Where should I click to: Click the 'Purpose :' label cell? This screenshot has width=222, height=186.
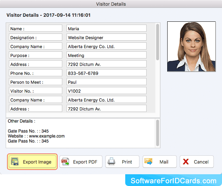pos(36,55)
